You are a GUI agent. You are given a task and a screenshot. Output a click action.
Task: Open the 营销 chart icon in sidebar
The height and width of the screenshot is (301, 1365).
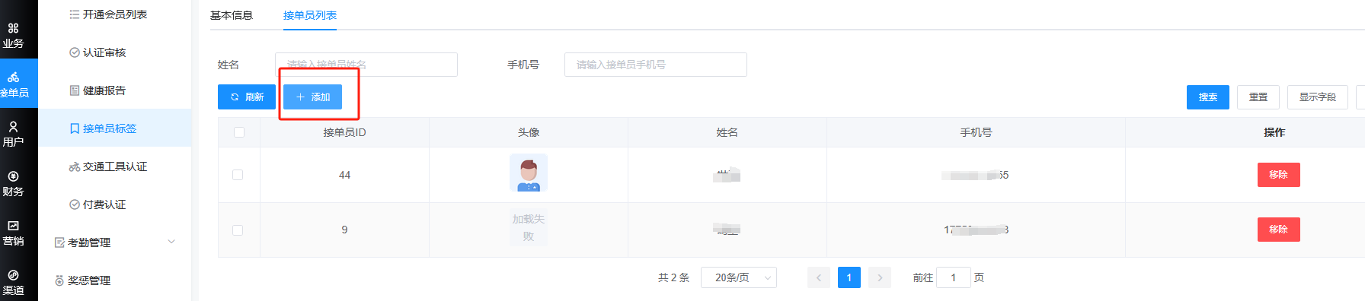13,226
